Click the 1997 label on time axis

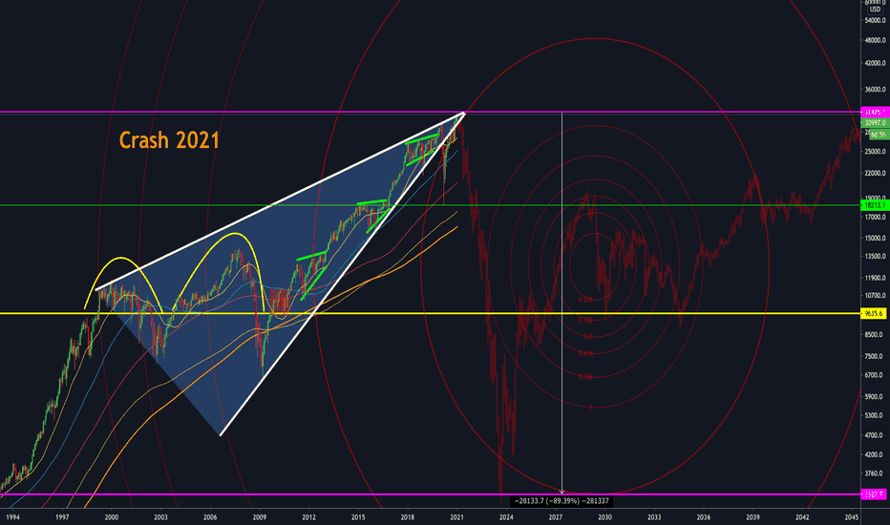coord(62,517)
